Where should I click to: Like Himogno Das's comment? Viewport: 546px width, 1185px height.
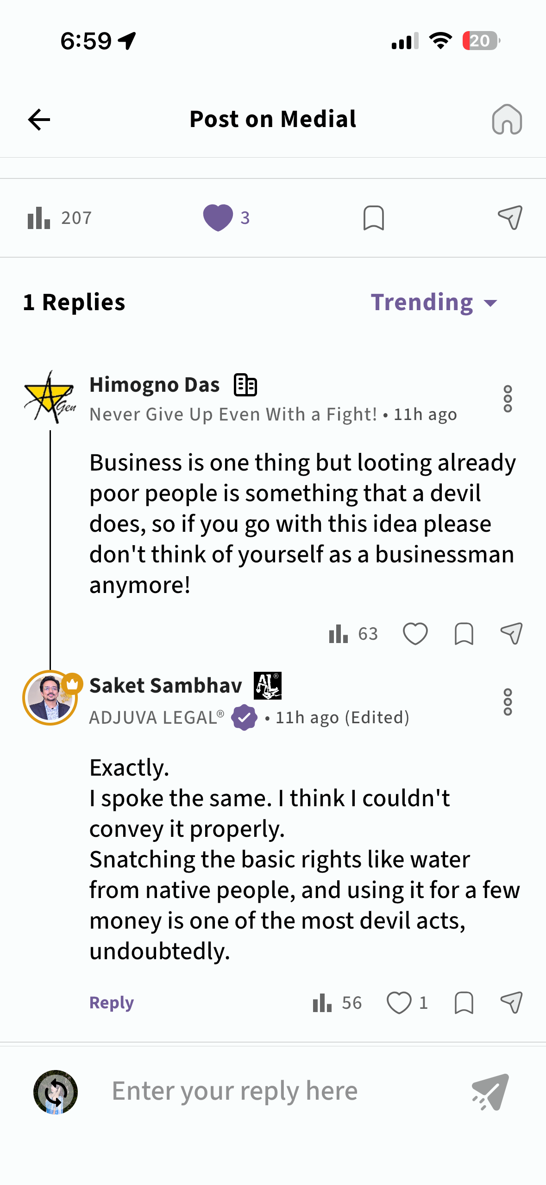pyautogui.click(x=415, y=634)
